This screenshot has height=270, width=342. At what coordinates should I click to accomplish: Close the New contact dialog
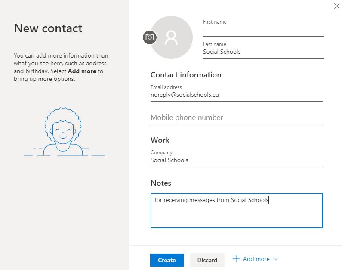[x=336, y=6]
